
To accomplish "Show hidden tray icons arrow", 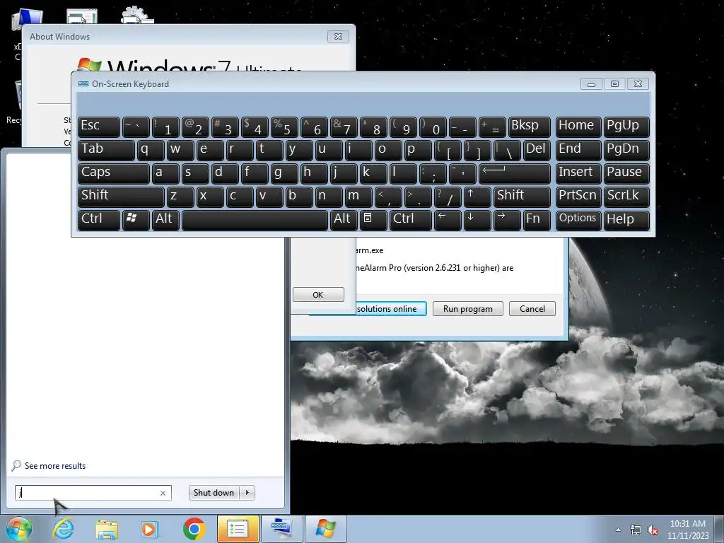I will (x=618, y=530).
